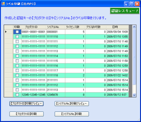
Task: Select date cell 2009/07/10 13:55
Action: pos(118,37)
